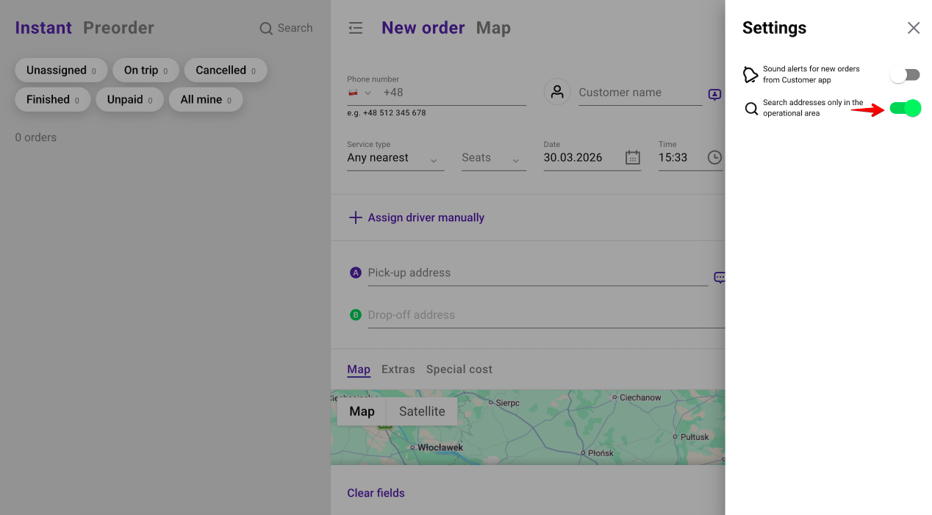
Task: Click the Clear fields link
Action: pyautogui.click(x=376, y=493)
